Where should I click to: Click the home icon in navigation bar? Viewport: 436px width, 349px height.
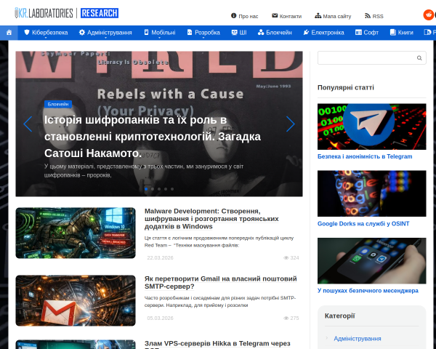(9, 33)
